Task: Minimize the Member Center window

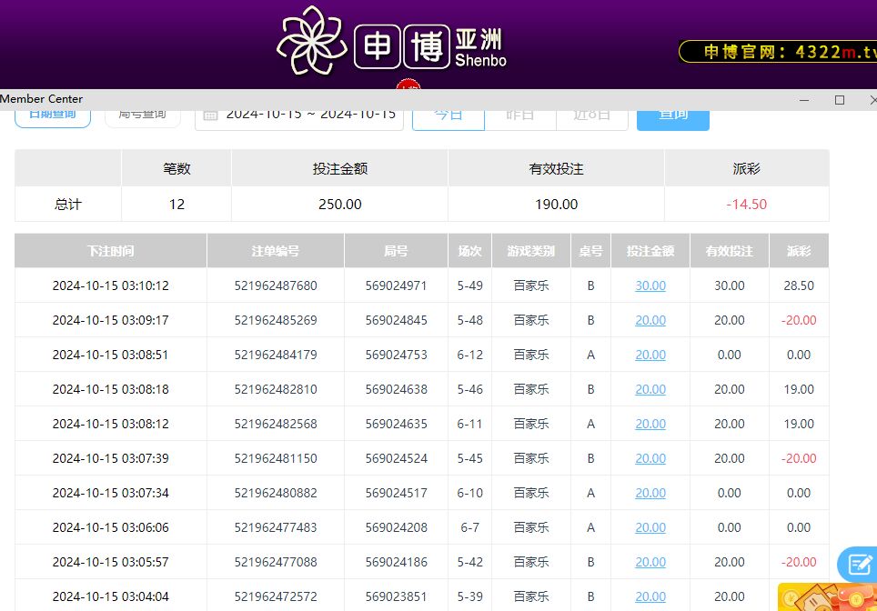Action: tap(804, 99)
